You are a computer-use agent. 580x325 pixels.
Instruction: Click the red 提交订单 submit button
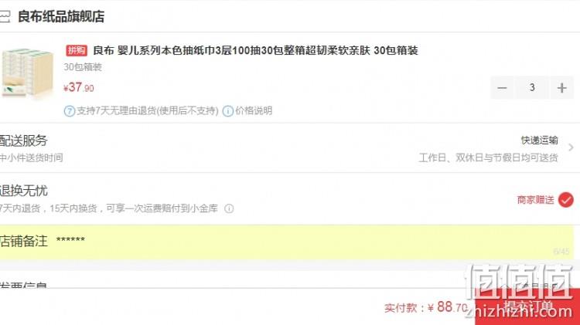527,306
